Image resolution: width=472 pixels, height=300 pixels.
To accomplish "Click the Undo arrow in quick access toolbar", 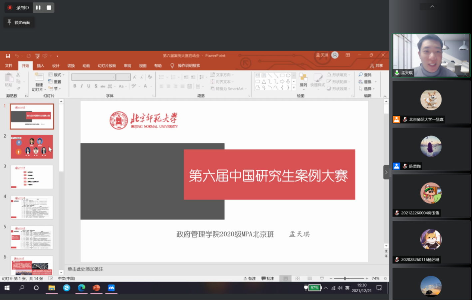I will coord(17,56).
